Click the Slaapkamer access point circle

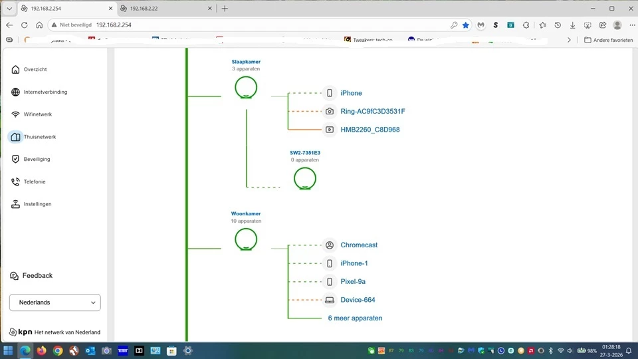pos(246,88)
